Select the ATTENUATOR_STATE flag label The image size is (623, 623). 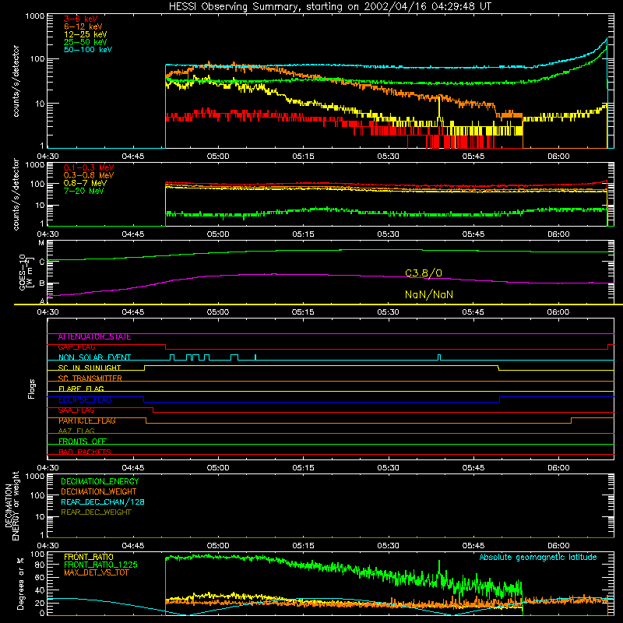[x=94, y=337]
